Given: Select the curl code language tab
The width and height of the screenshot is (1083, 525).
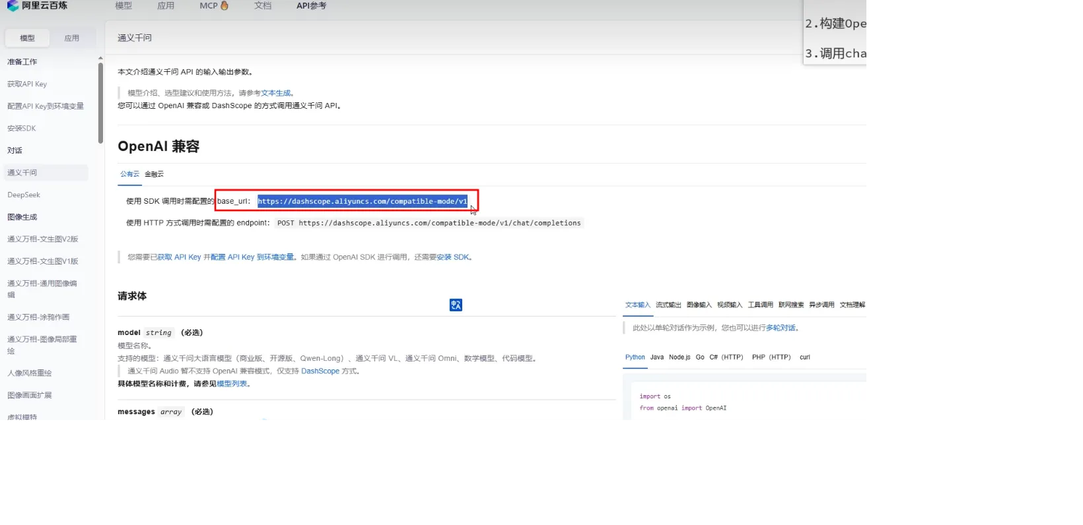Looking at the screenshot, I should click(804, 357).
